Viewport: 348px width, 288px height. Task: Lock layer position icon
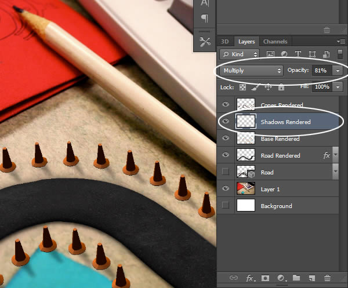coord(268,87)
